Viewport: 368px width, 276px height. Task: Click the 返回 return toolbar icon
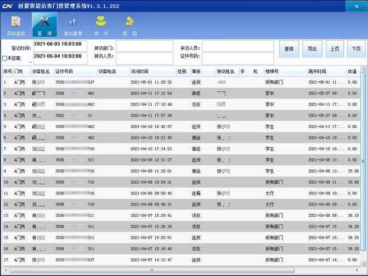point(129,25)
